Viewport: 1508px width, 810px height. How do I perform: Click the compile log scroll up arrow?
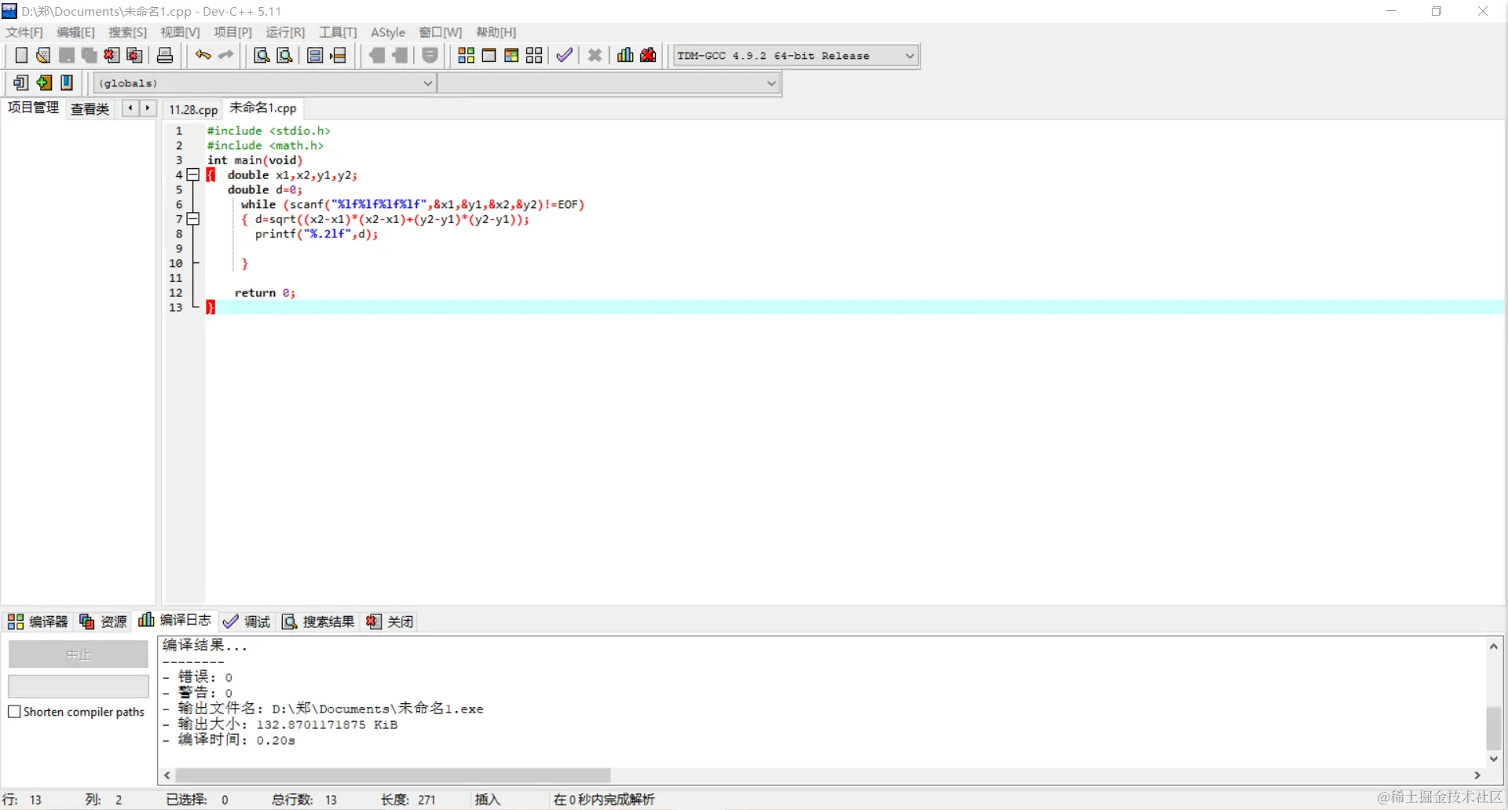coord(1494,646)
